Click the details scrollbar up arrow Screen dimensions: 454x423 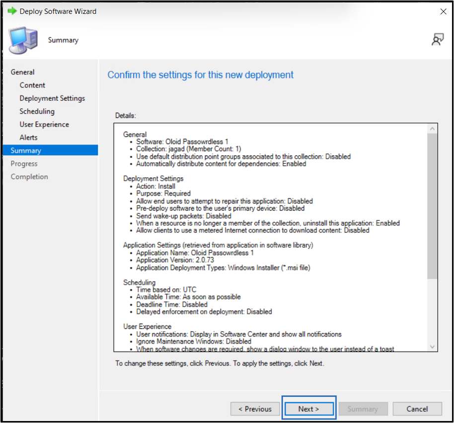click(432, 129)
